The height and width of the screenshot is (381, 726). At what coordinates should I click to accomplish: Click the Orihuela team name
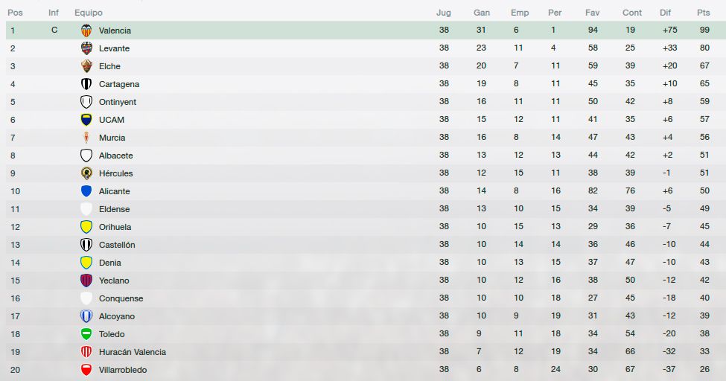[x=115, y=227]
